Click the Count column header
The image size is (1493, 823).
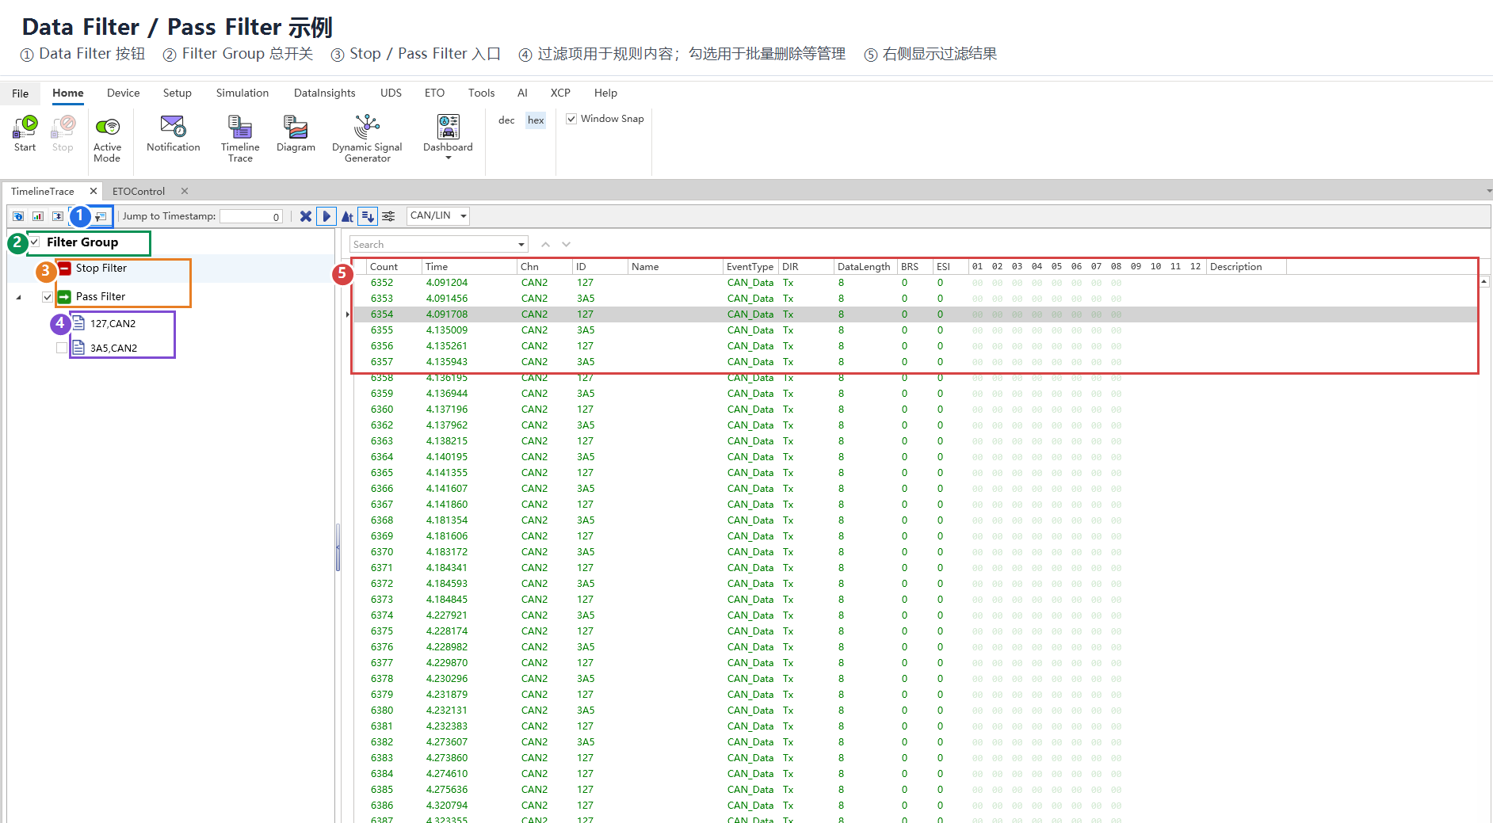tap(394, 267)
